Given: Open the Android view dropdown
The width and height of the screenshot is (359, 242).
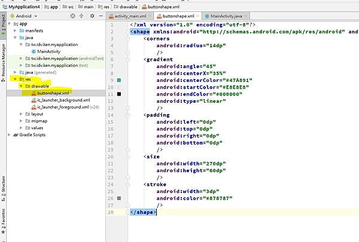Looking at the screenshot, I should pos(23,16).
